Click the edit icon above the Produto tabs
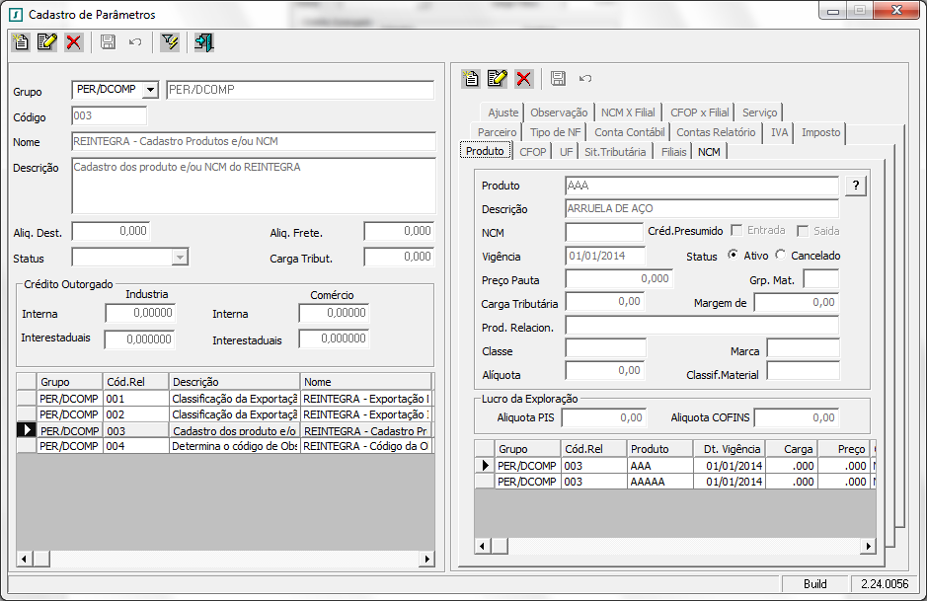This screenshot has width=927, height=601. click(498, 78)
